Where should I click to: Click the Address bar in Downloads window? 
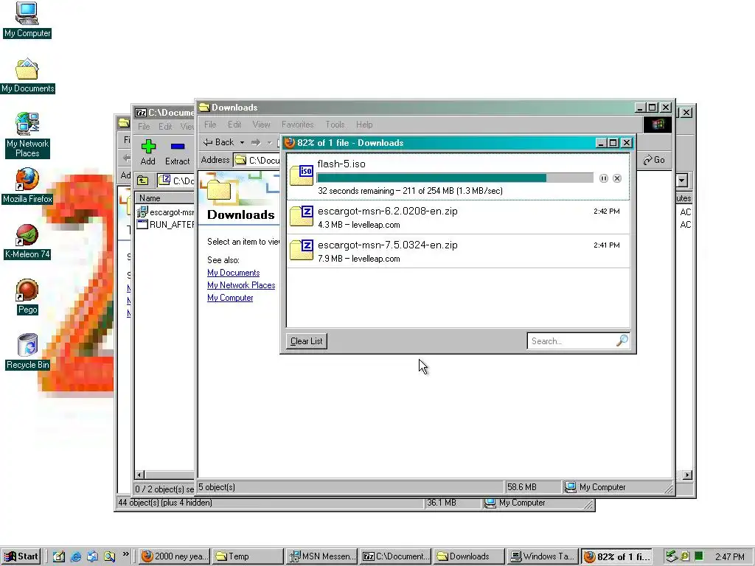(x=257, y=160)
